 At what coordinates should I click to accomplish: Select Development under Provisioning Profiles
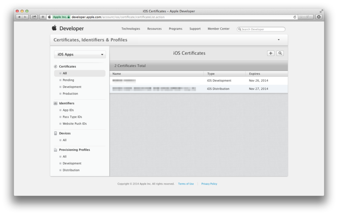(72, 164)
